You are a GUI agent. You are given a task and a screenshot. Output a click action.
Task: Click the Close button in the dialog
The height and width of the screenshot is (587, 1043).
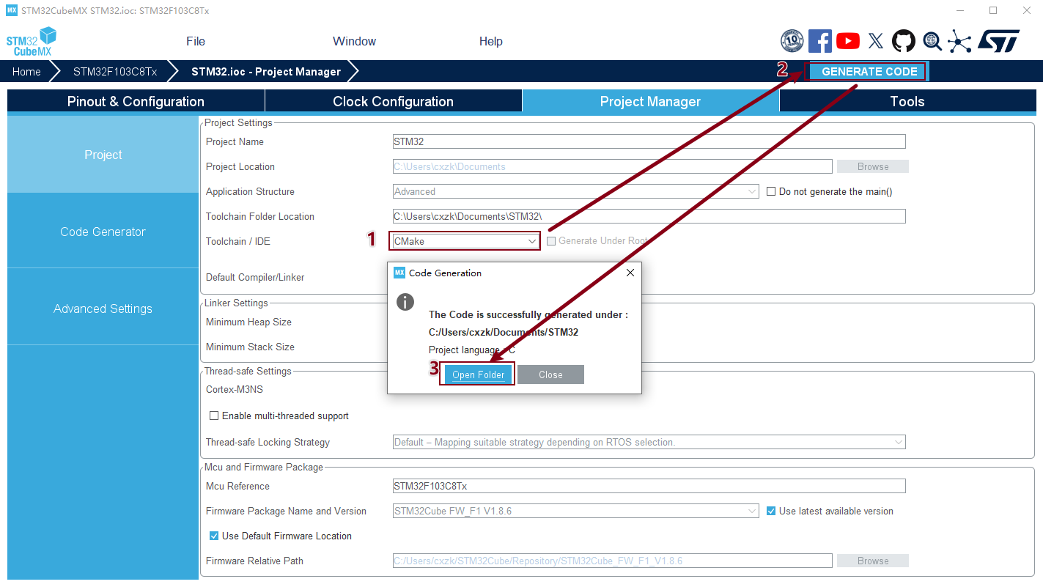550,374
